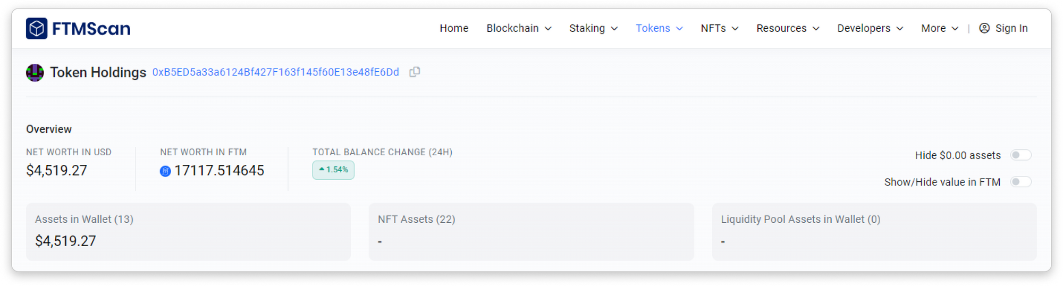The height and width of the screenshot is (286, 1063).
Task: Click the address identicon avatar
Action: [35, 72]
